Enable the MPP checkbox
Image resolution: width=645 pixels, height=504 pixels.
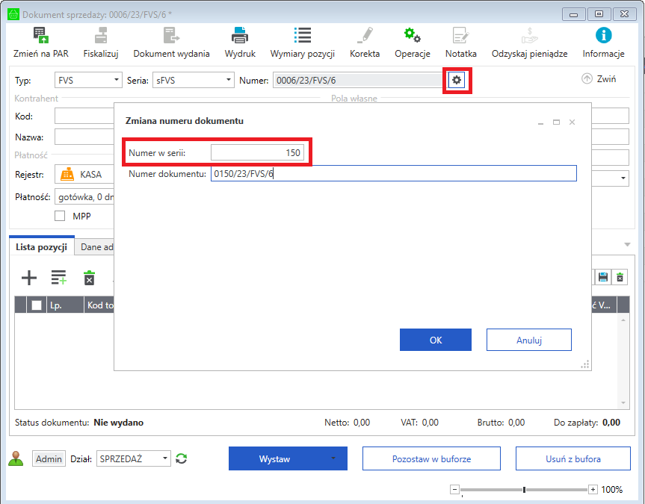pos(60,217)
